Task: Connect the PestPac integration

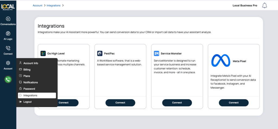Action: [x=120, y=103]
